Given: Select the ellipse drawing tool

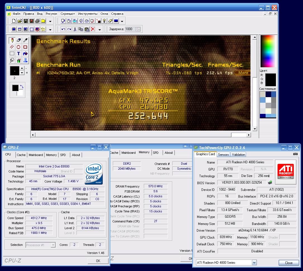Looking at the screenshot, I should point(18,47).
